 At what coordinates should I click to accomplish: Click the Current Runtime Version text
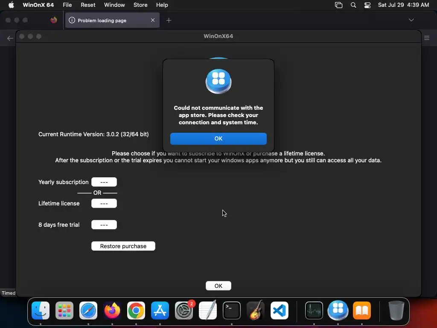93,134
